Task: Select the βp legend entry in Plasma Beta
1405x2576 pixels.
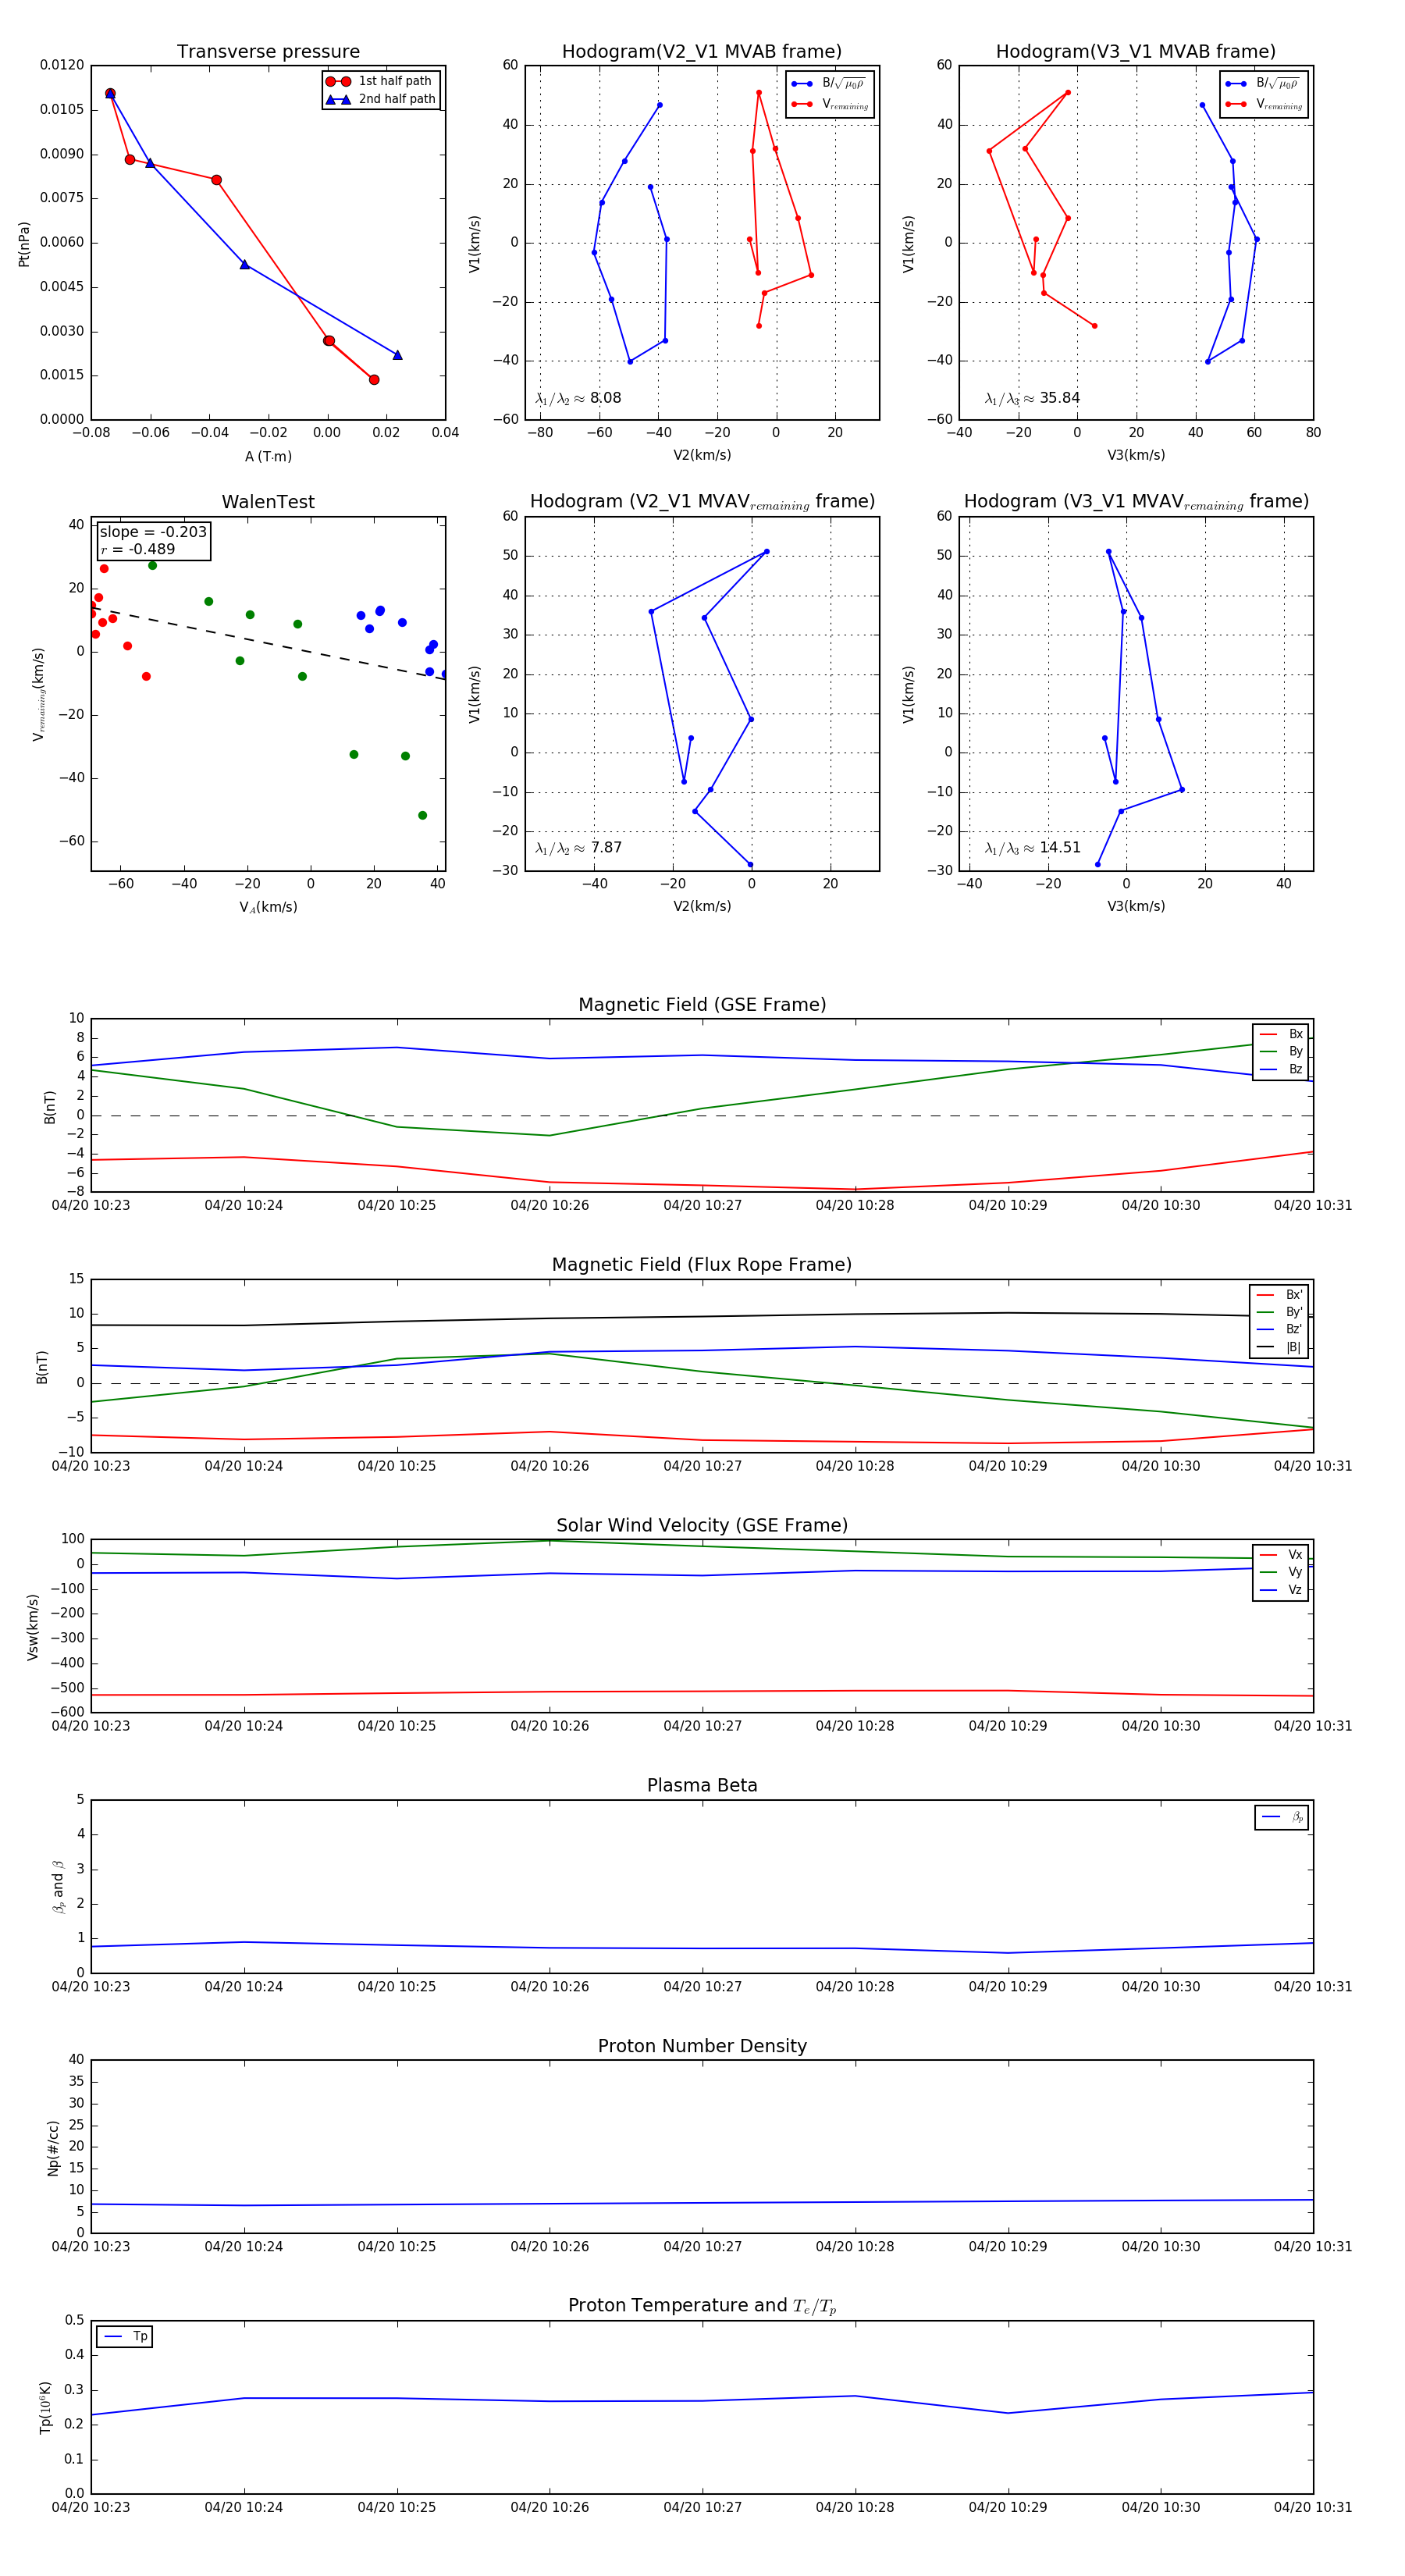Action: click(x=1282, y=1817)
